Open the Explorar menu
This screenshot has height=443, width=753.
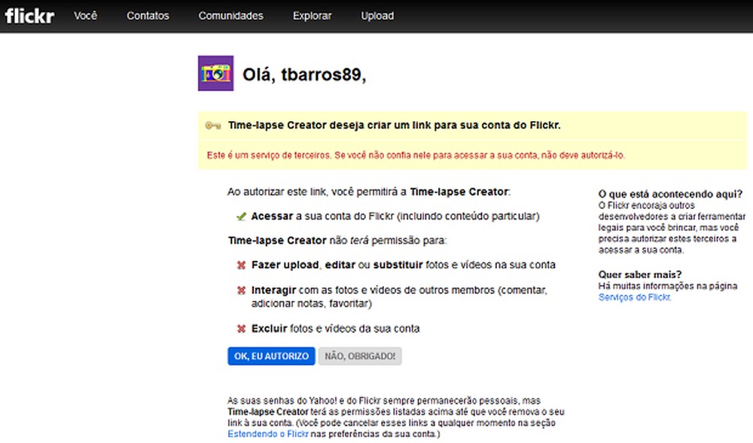(x=312, y=15)
